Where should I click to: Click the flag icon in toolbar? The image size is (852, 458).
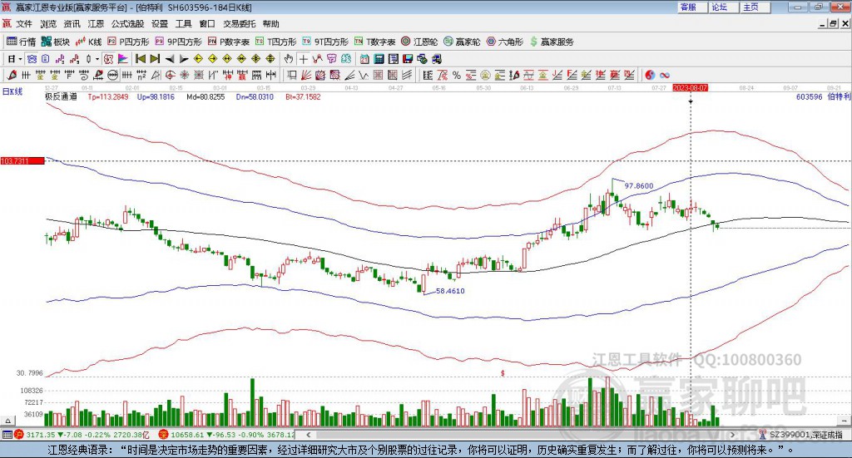pos(123,59)
